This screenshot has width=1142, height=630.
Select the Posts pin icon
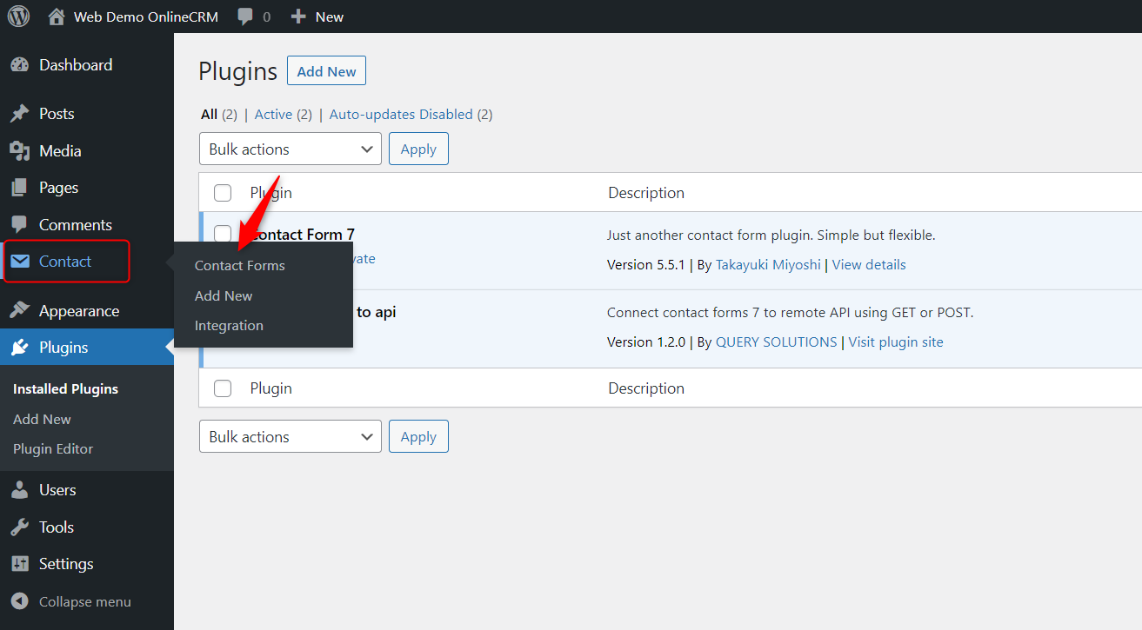19,114
